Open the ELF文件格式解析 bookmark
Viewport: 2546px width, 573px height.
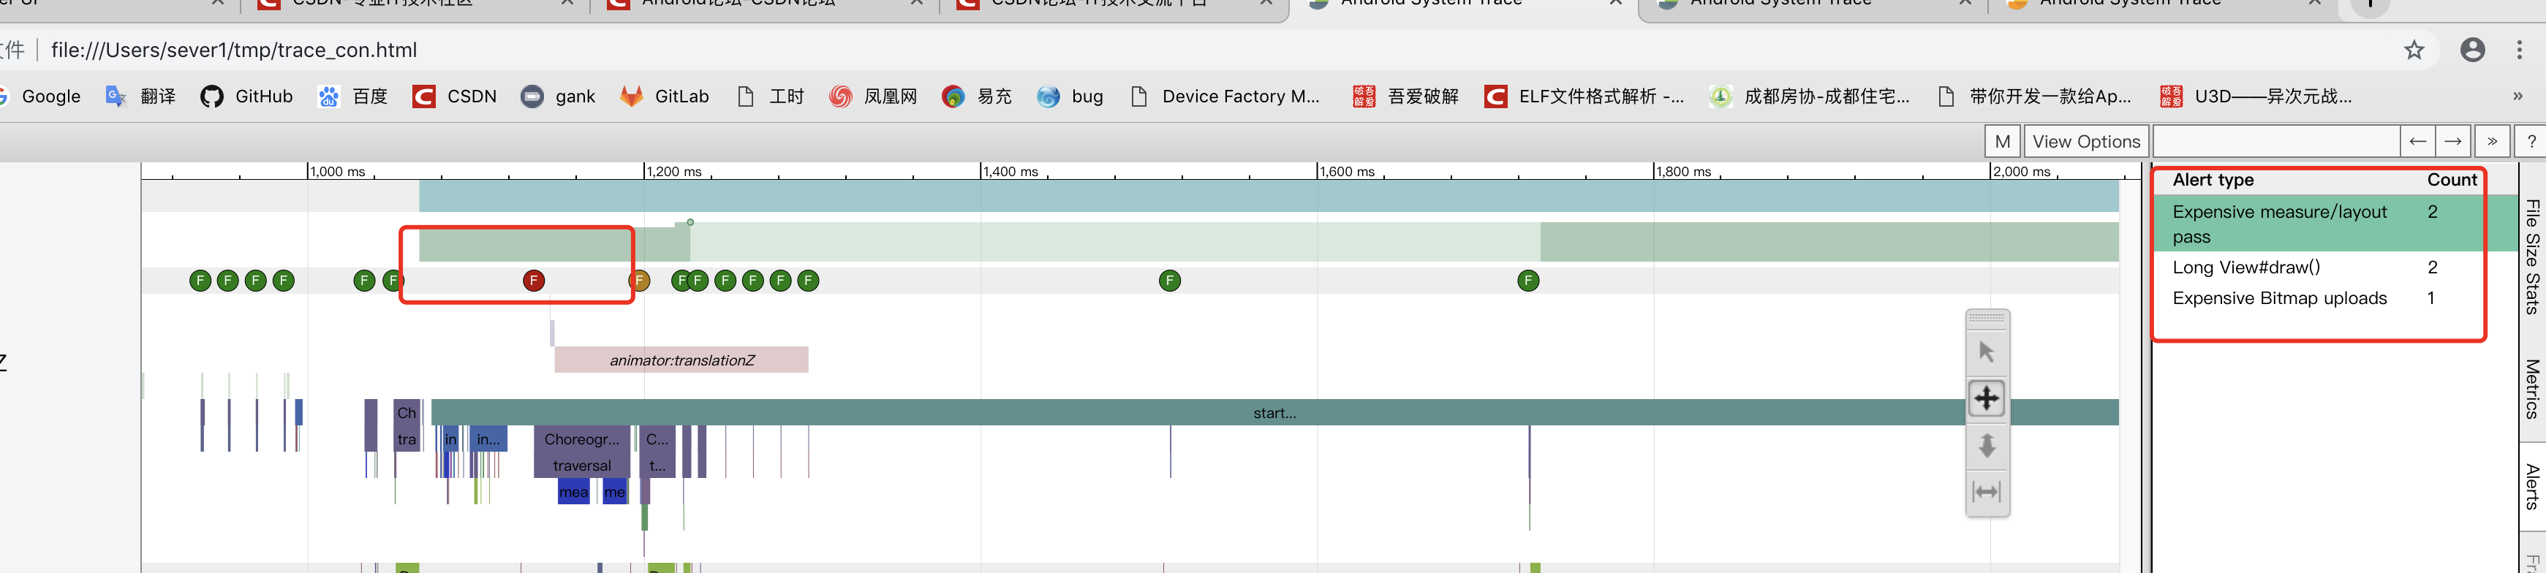(x=1584, y=96)
